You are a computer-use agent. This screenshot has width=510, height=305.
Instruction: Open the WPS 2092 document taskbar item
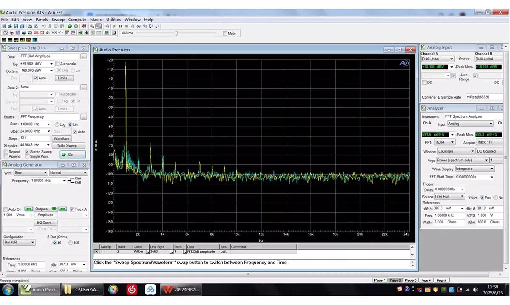[x=181, y=290]
